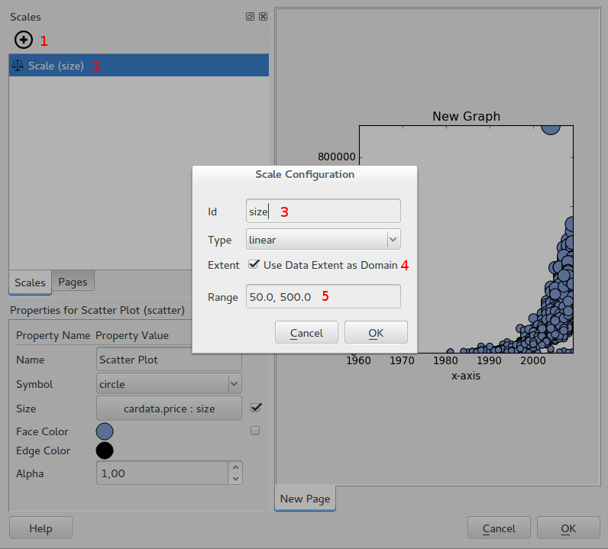Float the Scales panel with the undock icon
The image size is (608, 549).
click(250, 17)
